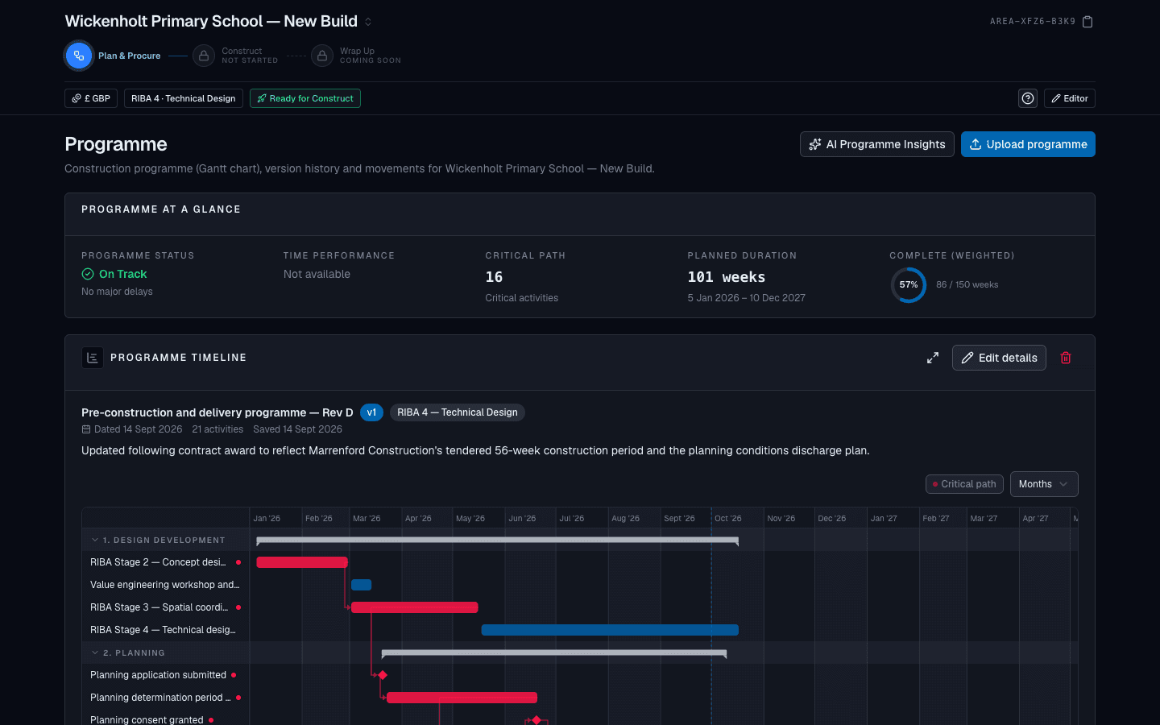1160x725 pixels.
Task: Click the blue RIBA Stage 4 Gantt bar
Action: pyautogui.click(x=610, y=630)
